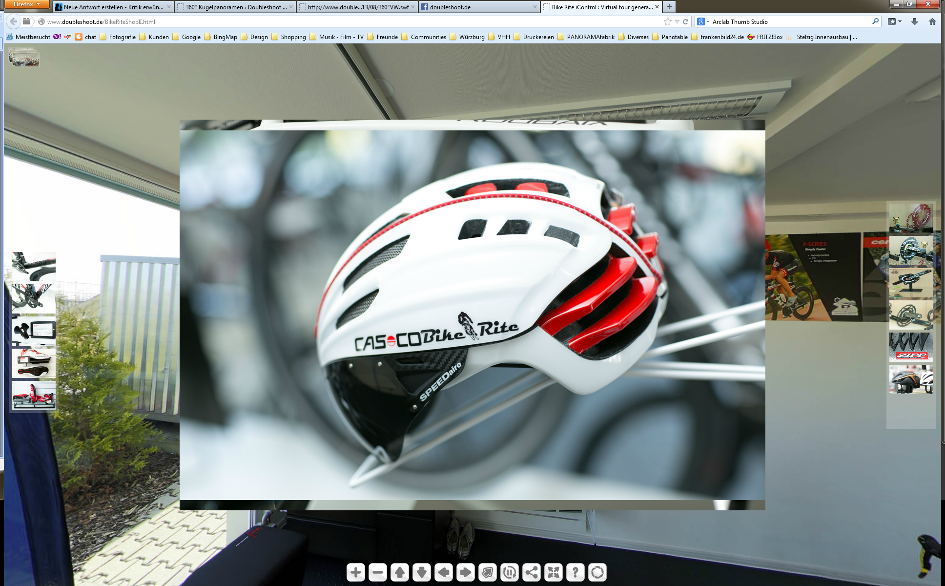Toggle fullscreen mode in tour toolbar
The width and height of the screenshot is (945, 586).
(x=554, y=572)
